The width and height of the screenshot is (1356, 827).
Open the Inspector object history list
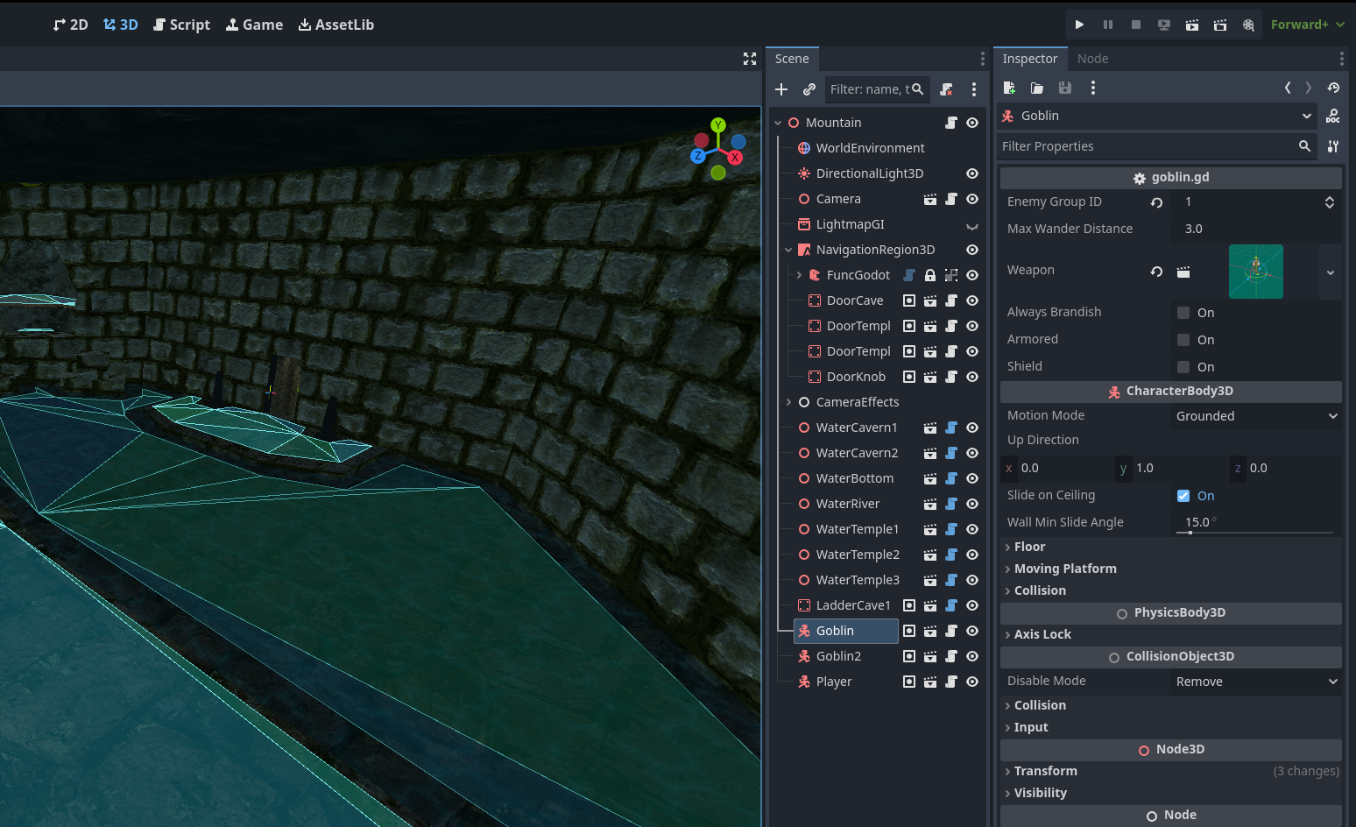click(x=1333, y=88)
